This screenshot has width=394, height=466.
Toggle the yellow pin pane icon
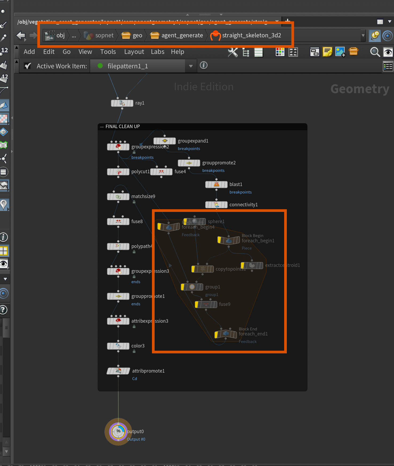(375, 35)
